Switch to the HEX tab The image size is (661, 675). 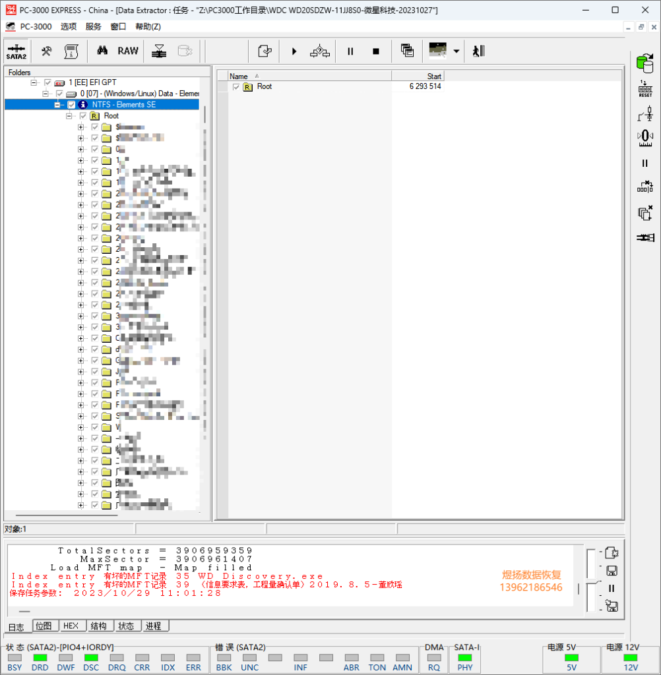(x=71, y=626)
